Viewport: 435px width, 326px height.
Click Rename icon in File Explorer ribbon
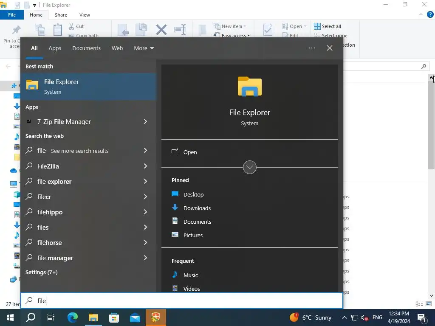(180, 30)
